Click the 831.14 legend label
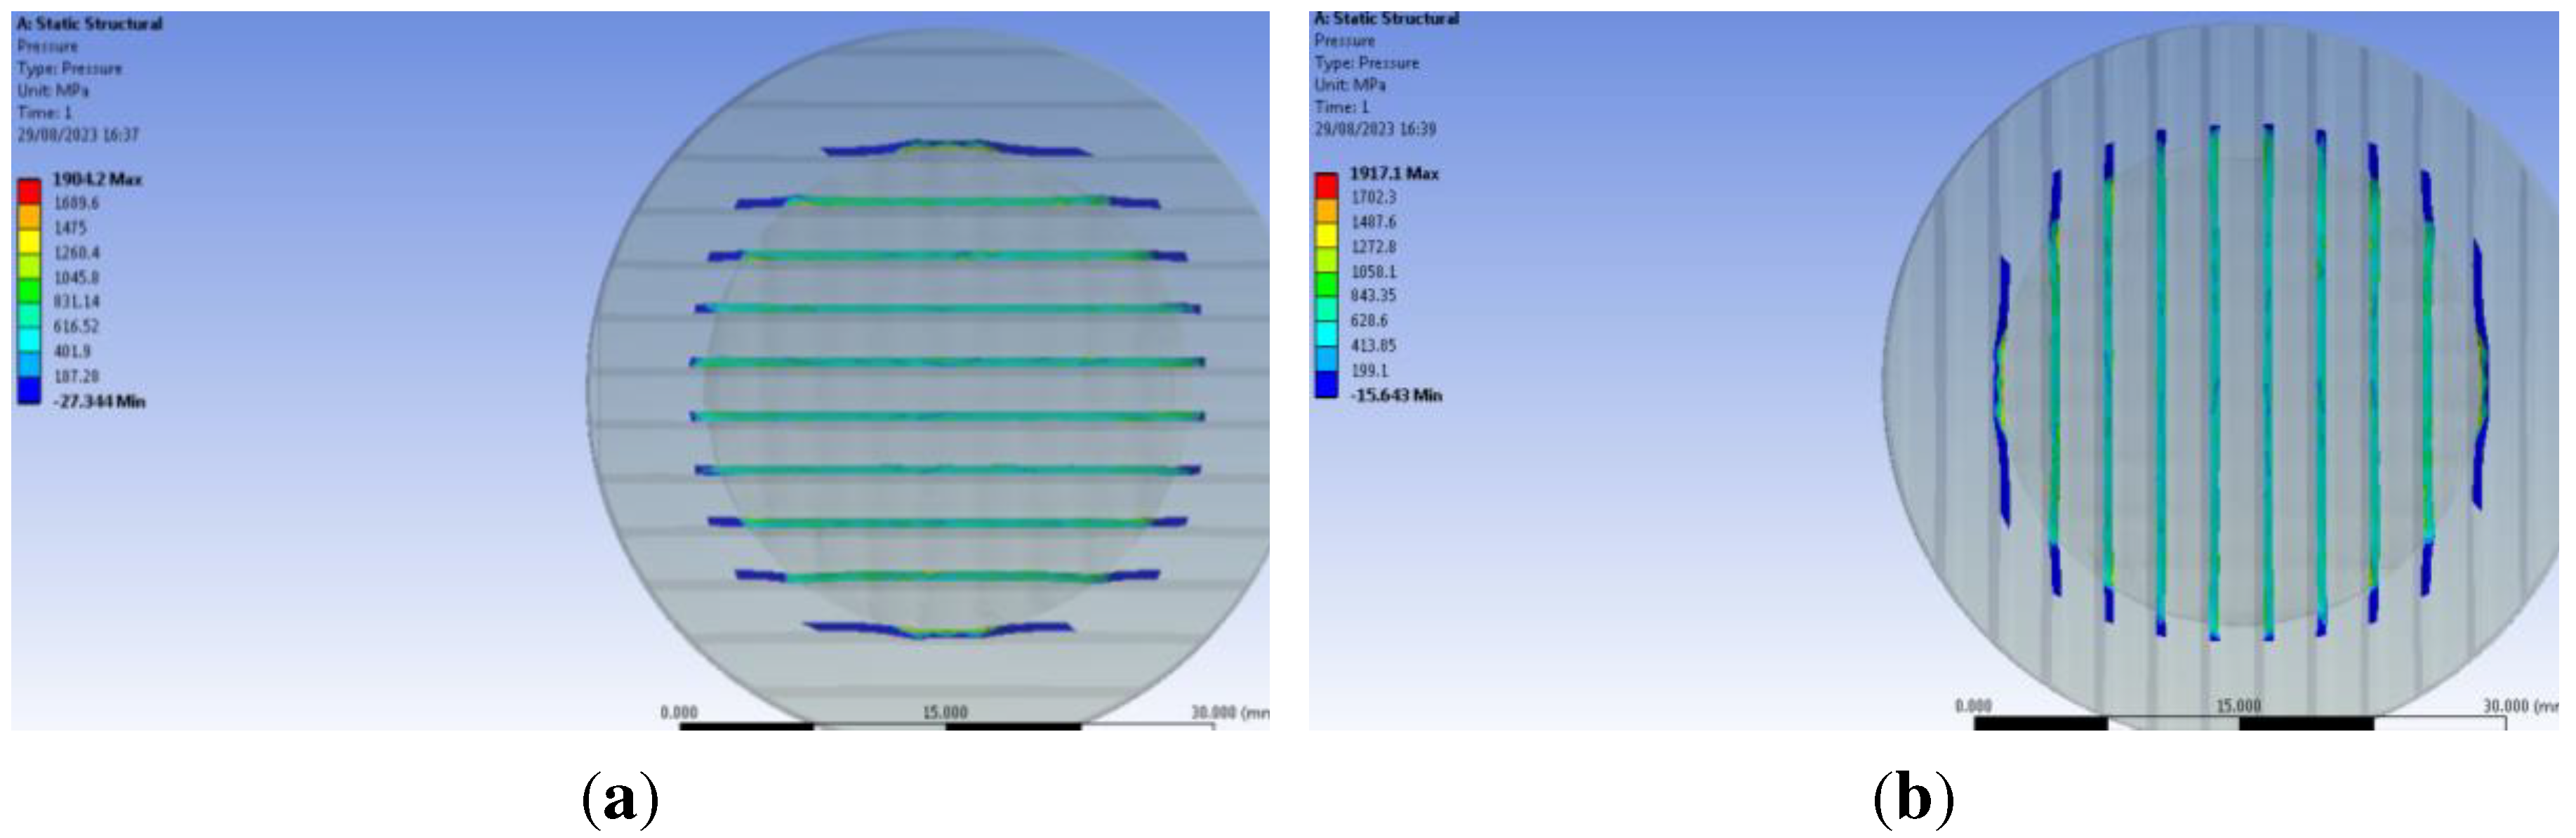Viewport: 2576px width, 838px height. pos(76,301)
